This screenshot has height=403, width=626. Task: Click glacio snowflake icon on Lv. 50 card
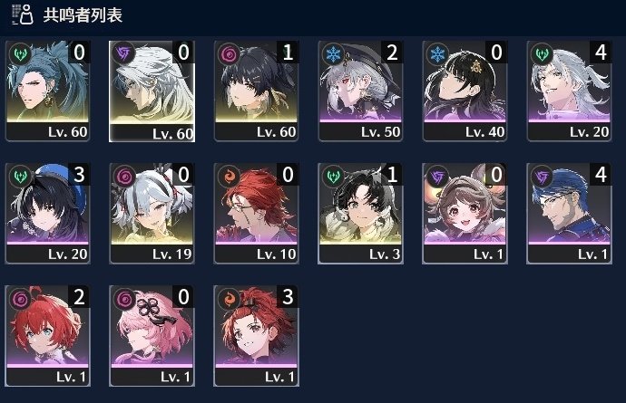pos(333,53)
